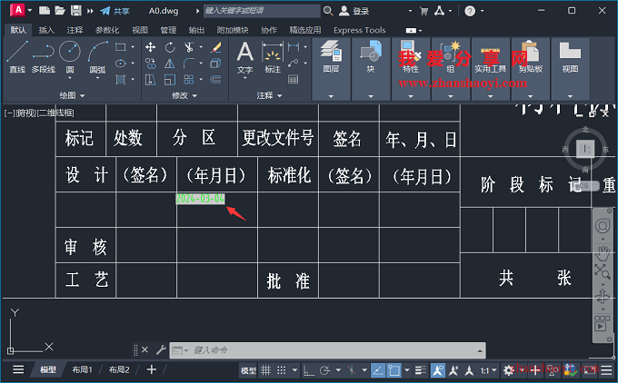618x383 pixels.
Task: Click the Pan hand in navigation bar
Action: click(603, 253)
